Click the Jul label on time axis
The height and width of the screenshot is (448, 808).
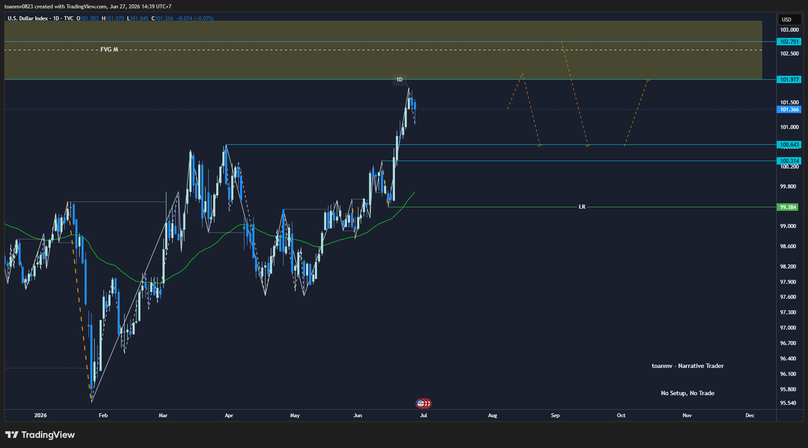[x=424, y=415]
